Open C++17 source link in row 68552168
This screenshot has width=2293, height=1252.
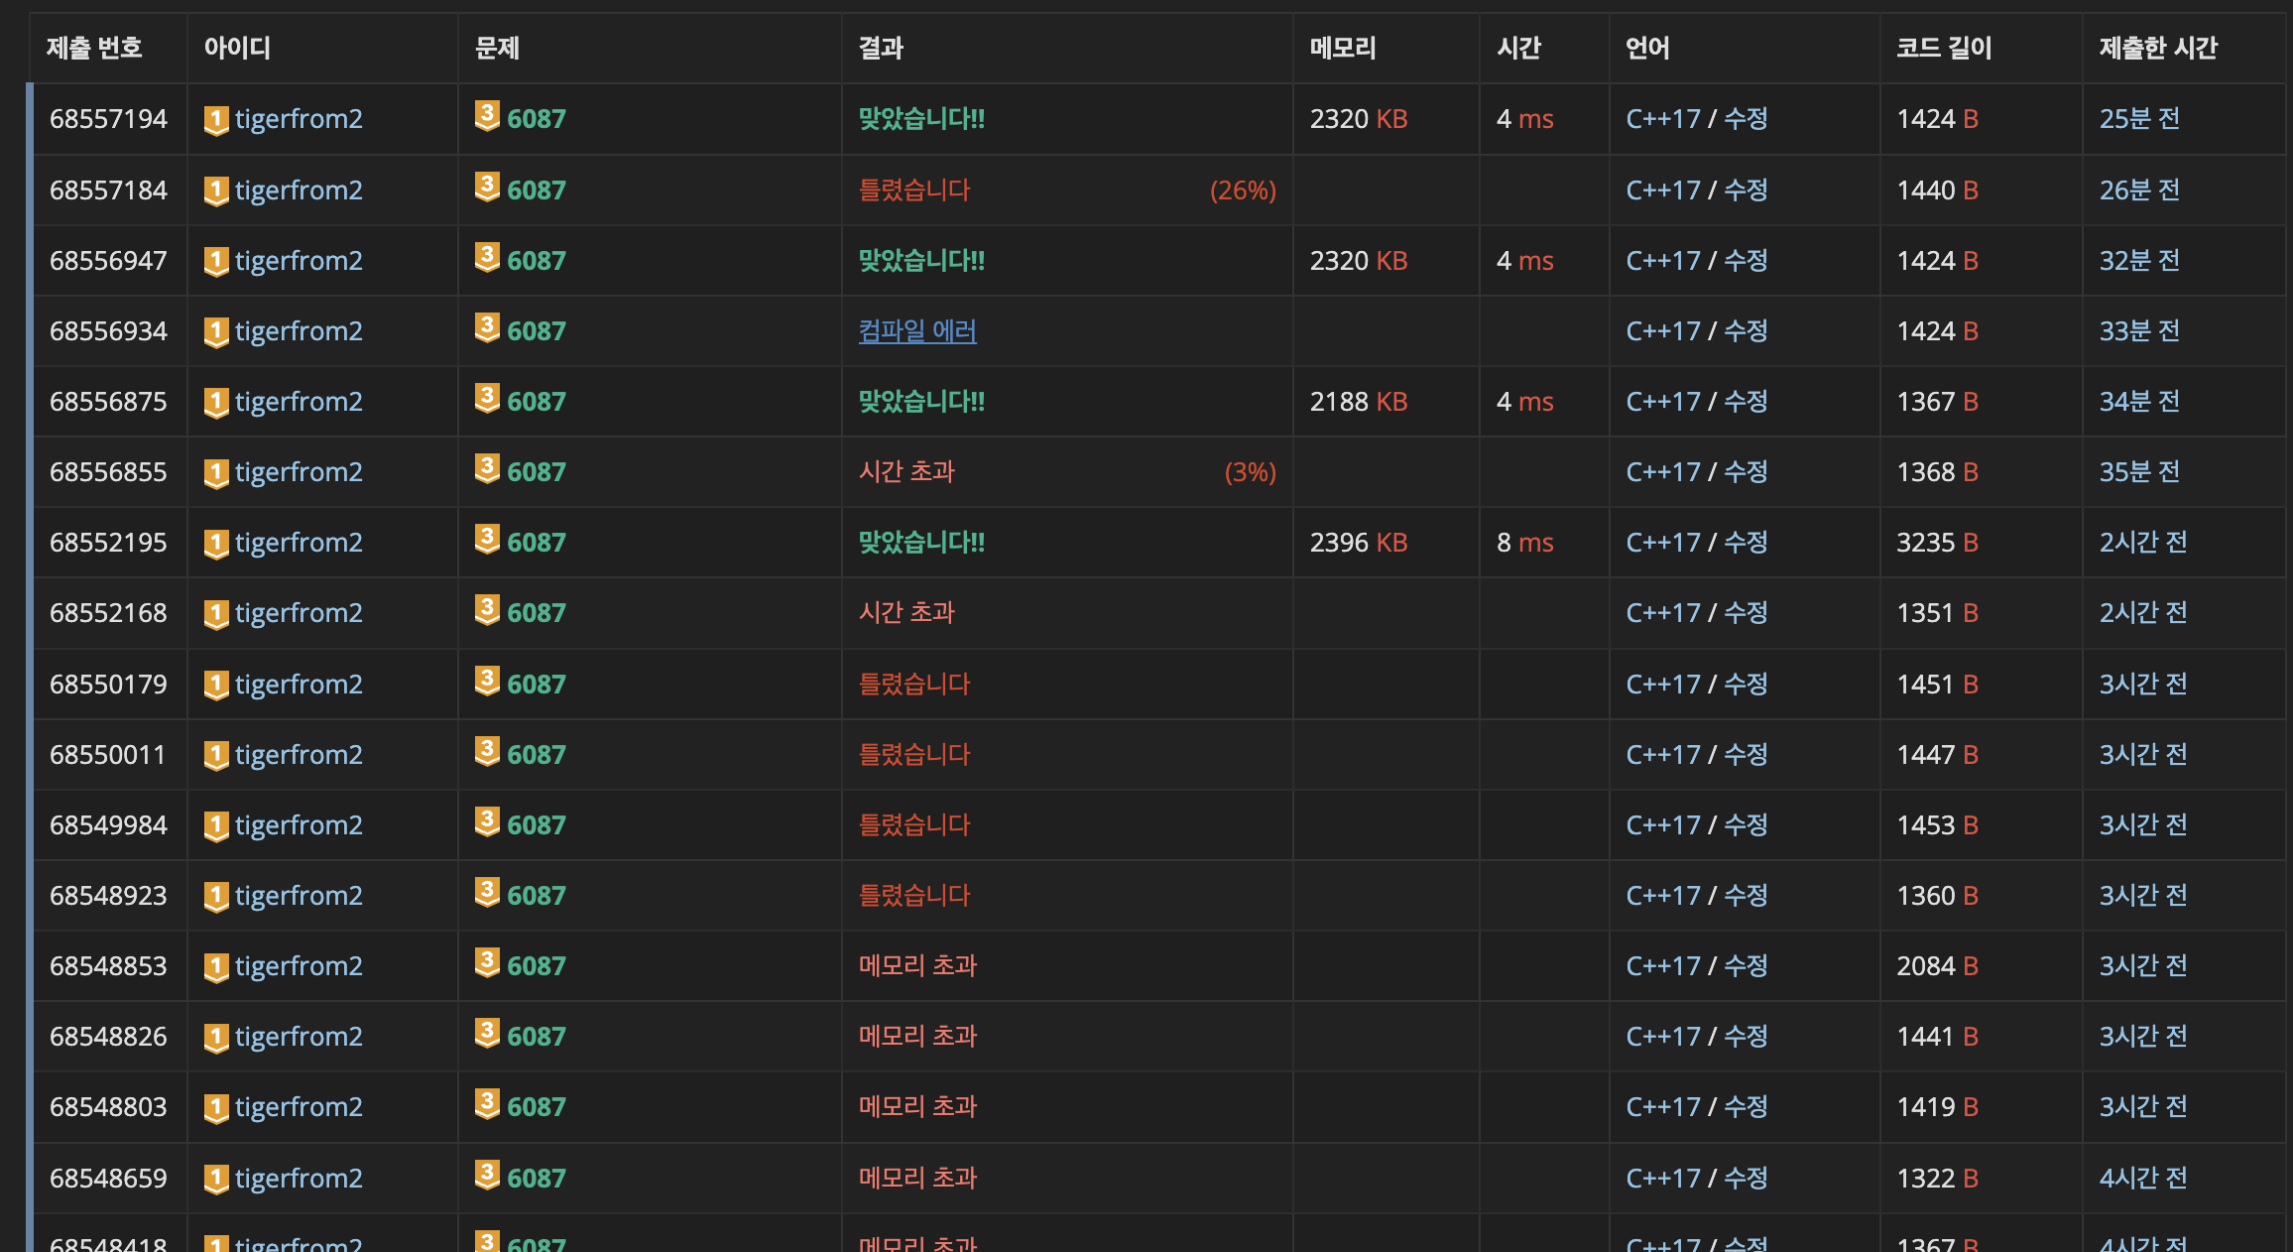tap(1662, 613)
